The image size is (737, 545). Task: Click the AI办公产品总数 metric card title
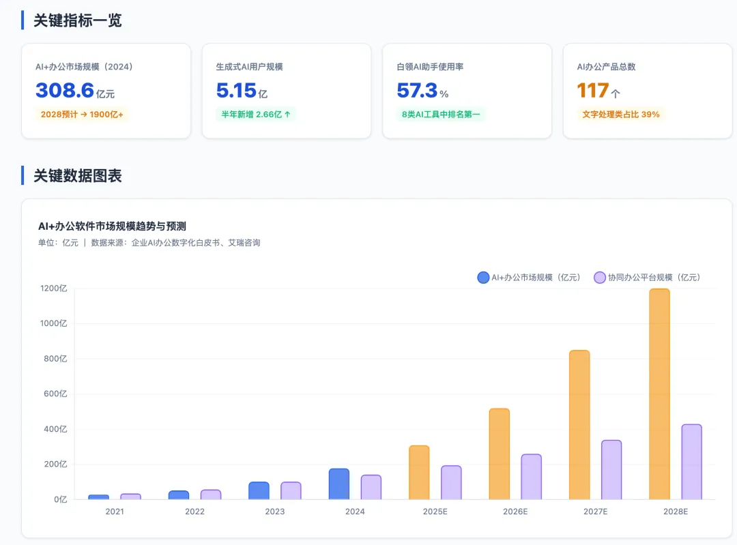[607, 67]
